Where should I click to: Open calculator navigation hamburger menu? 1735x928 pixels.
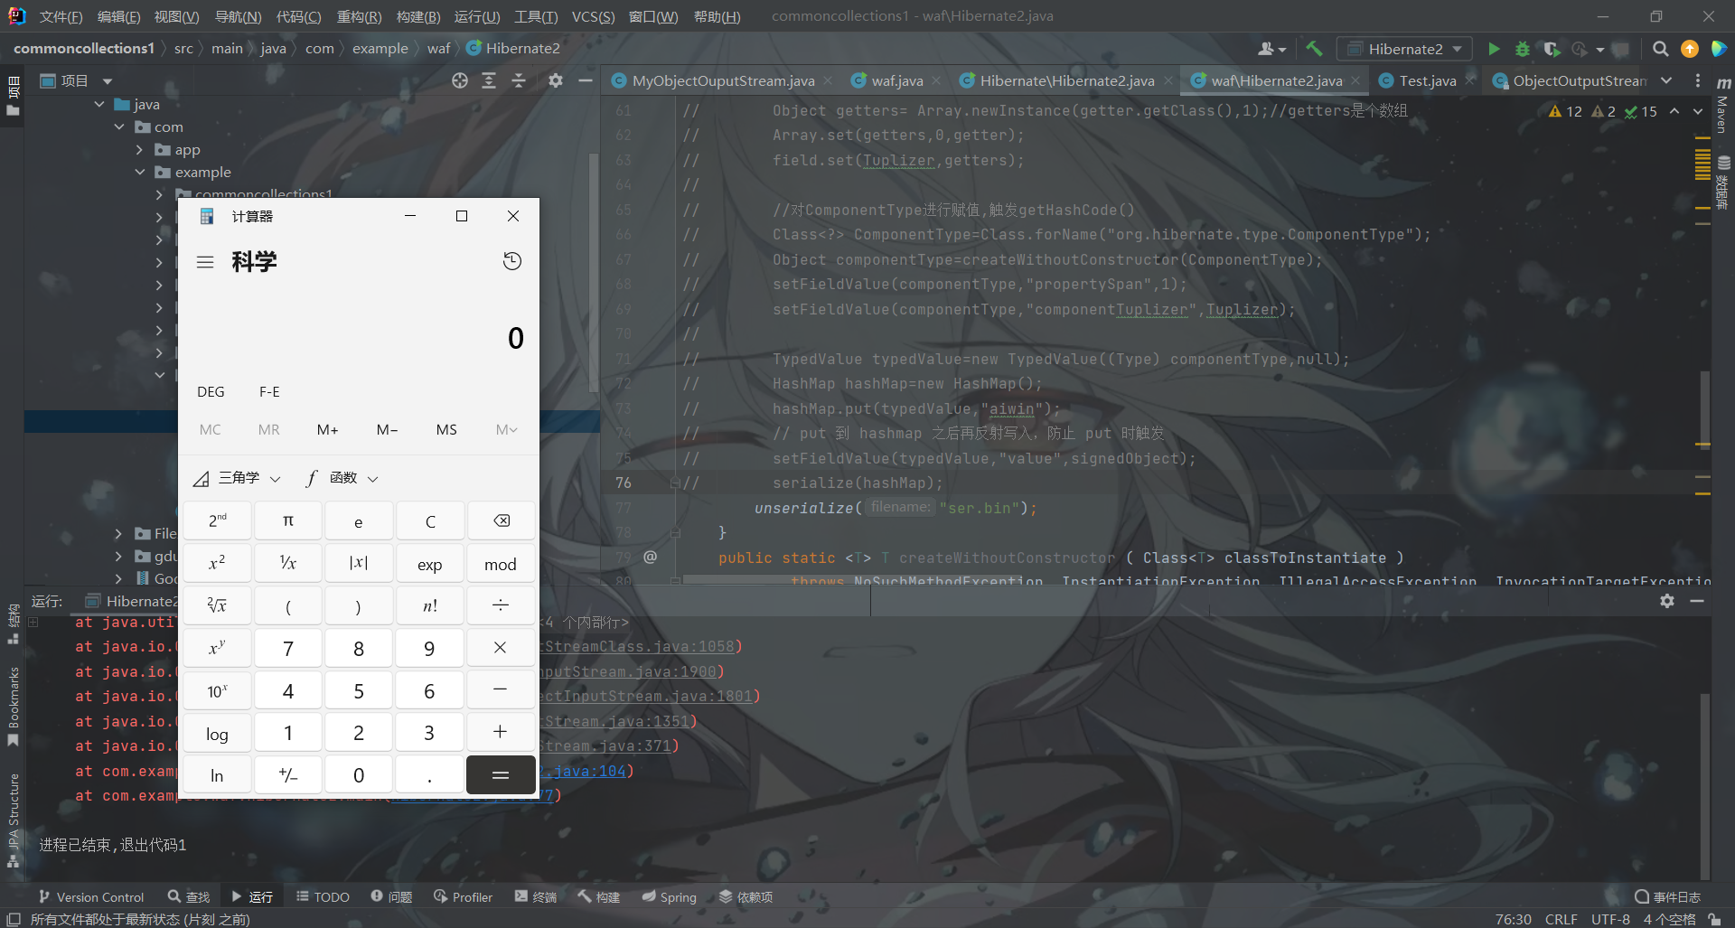click(205, 262)
